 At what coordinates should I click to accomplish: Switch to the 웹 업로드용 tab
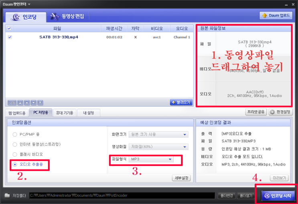coord(17,113)
